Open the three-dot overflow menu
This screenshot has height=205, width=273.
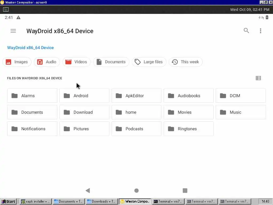coord(260,31)
